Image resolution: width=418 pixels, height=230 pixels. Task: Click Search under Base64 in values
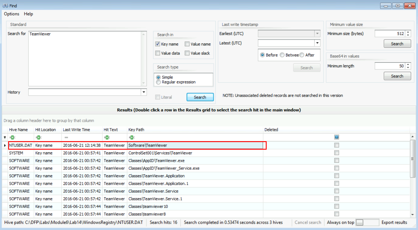point(397,76)
